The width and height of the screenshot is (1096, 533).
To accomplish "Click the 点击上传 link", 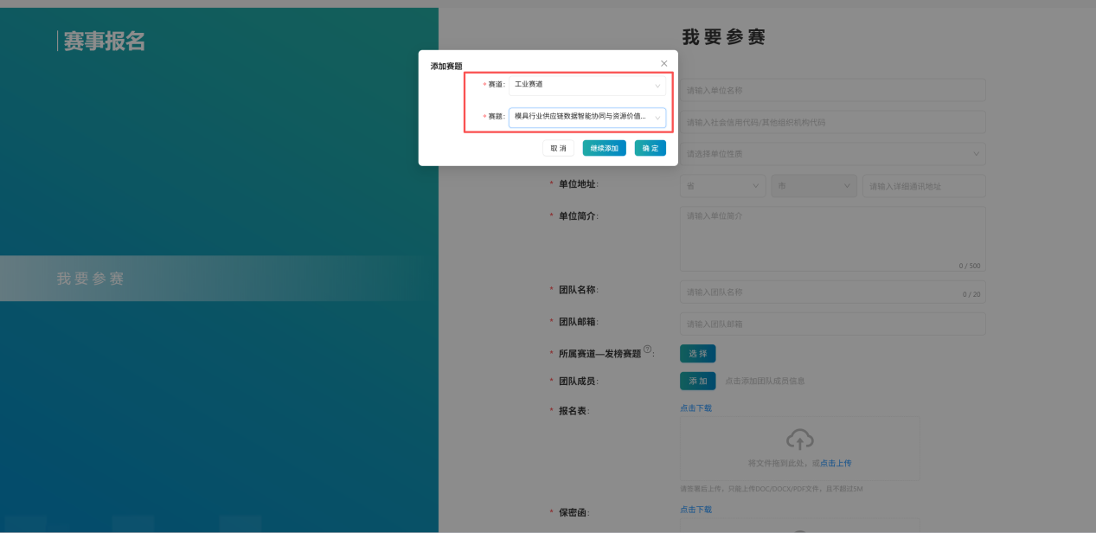I will point(836,464).
